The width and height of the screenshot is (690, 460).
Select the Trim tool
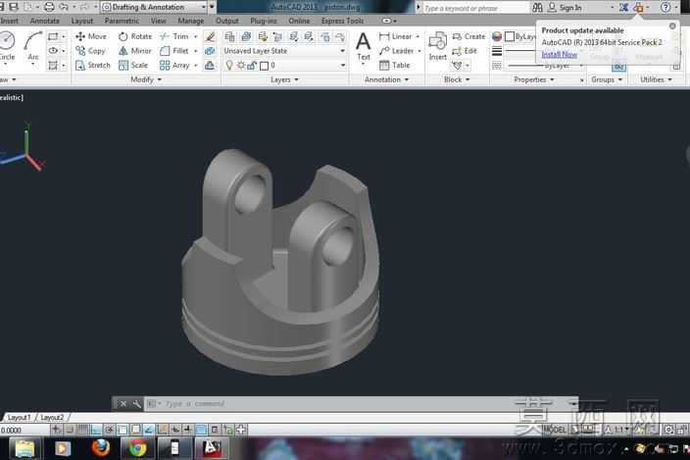click(x=174, y=36)
